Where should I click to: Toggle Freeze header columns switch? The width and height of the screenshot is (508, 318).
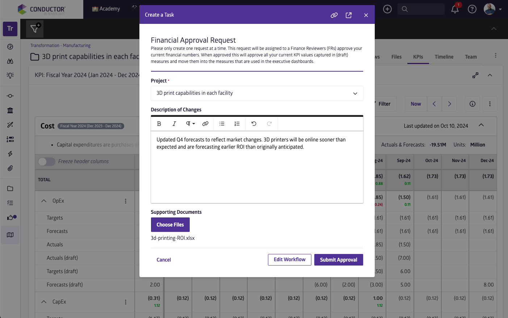pyautogui.click(x=46, y=161)
